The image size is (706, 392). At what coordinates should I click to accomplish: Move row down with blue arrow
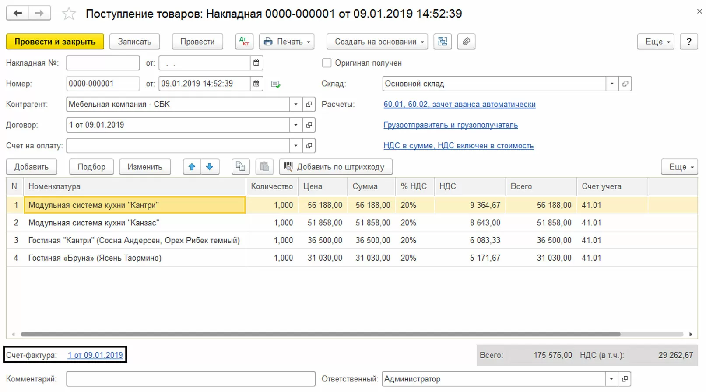tap(210, 167)
